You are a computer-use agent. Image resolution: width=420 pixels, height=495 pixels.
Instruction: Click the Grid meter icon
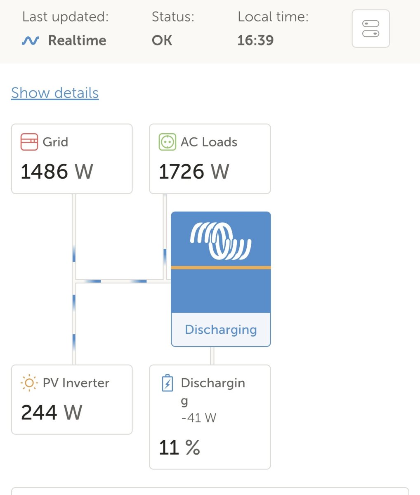click(29, 142)
